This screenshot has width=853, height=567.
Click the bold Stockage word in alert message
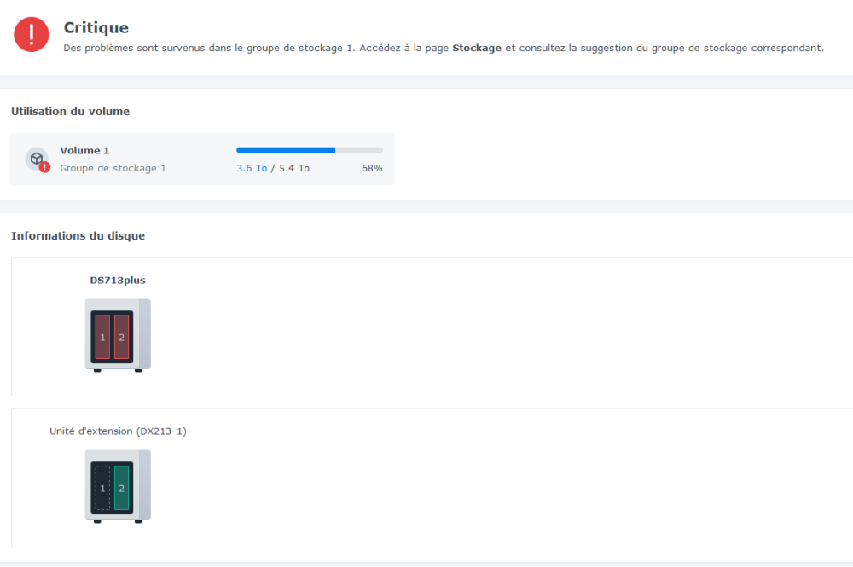coord(477,48)
